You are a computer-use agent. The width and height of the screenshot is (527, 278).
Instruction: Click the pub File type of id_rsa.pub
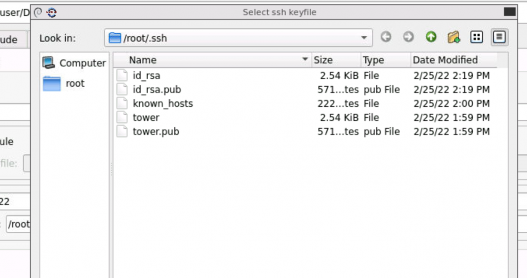[382, 89]
